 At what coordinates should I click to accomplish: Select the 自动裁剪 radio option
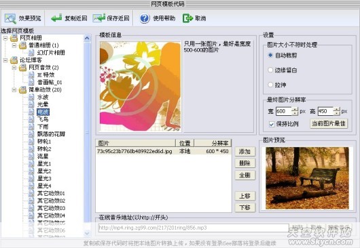pos(270,55)
